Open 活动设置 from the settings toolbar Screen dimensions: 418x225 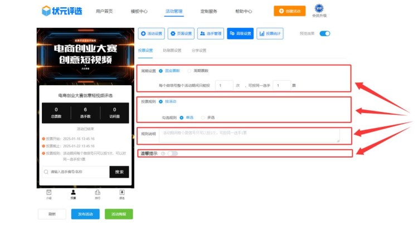151,33
